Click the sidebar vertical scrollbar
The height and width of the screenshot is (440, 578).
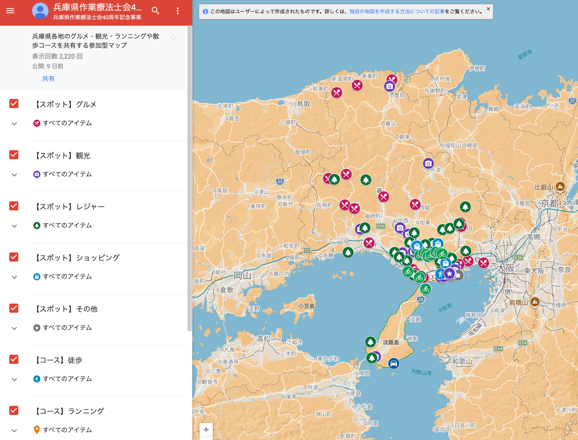(190, 179)
